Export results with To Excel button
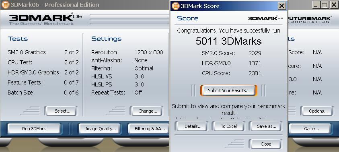The height and width of the screenshot is (152, 339). coord(228,126)
